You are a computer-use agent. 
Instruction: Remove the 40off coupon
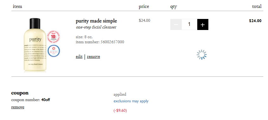18,107
